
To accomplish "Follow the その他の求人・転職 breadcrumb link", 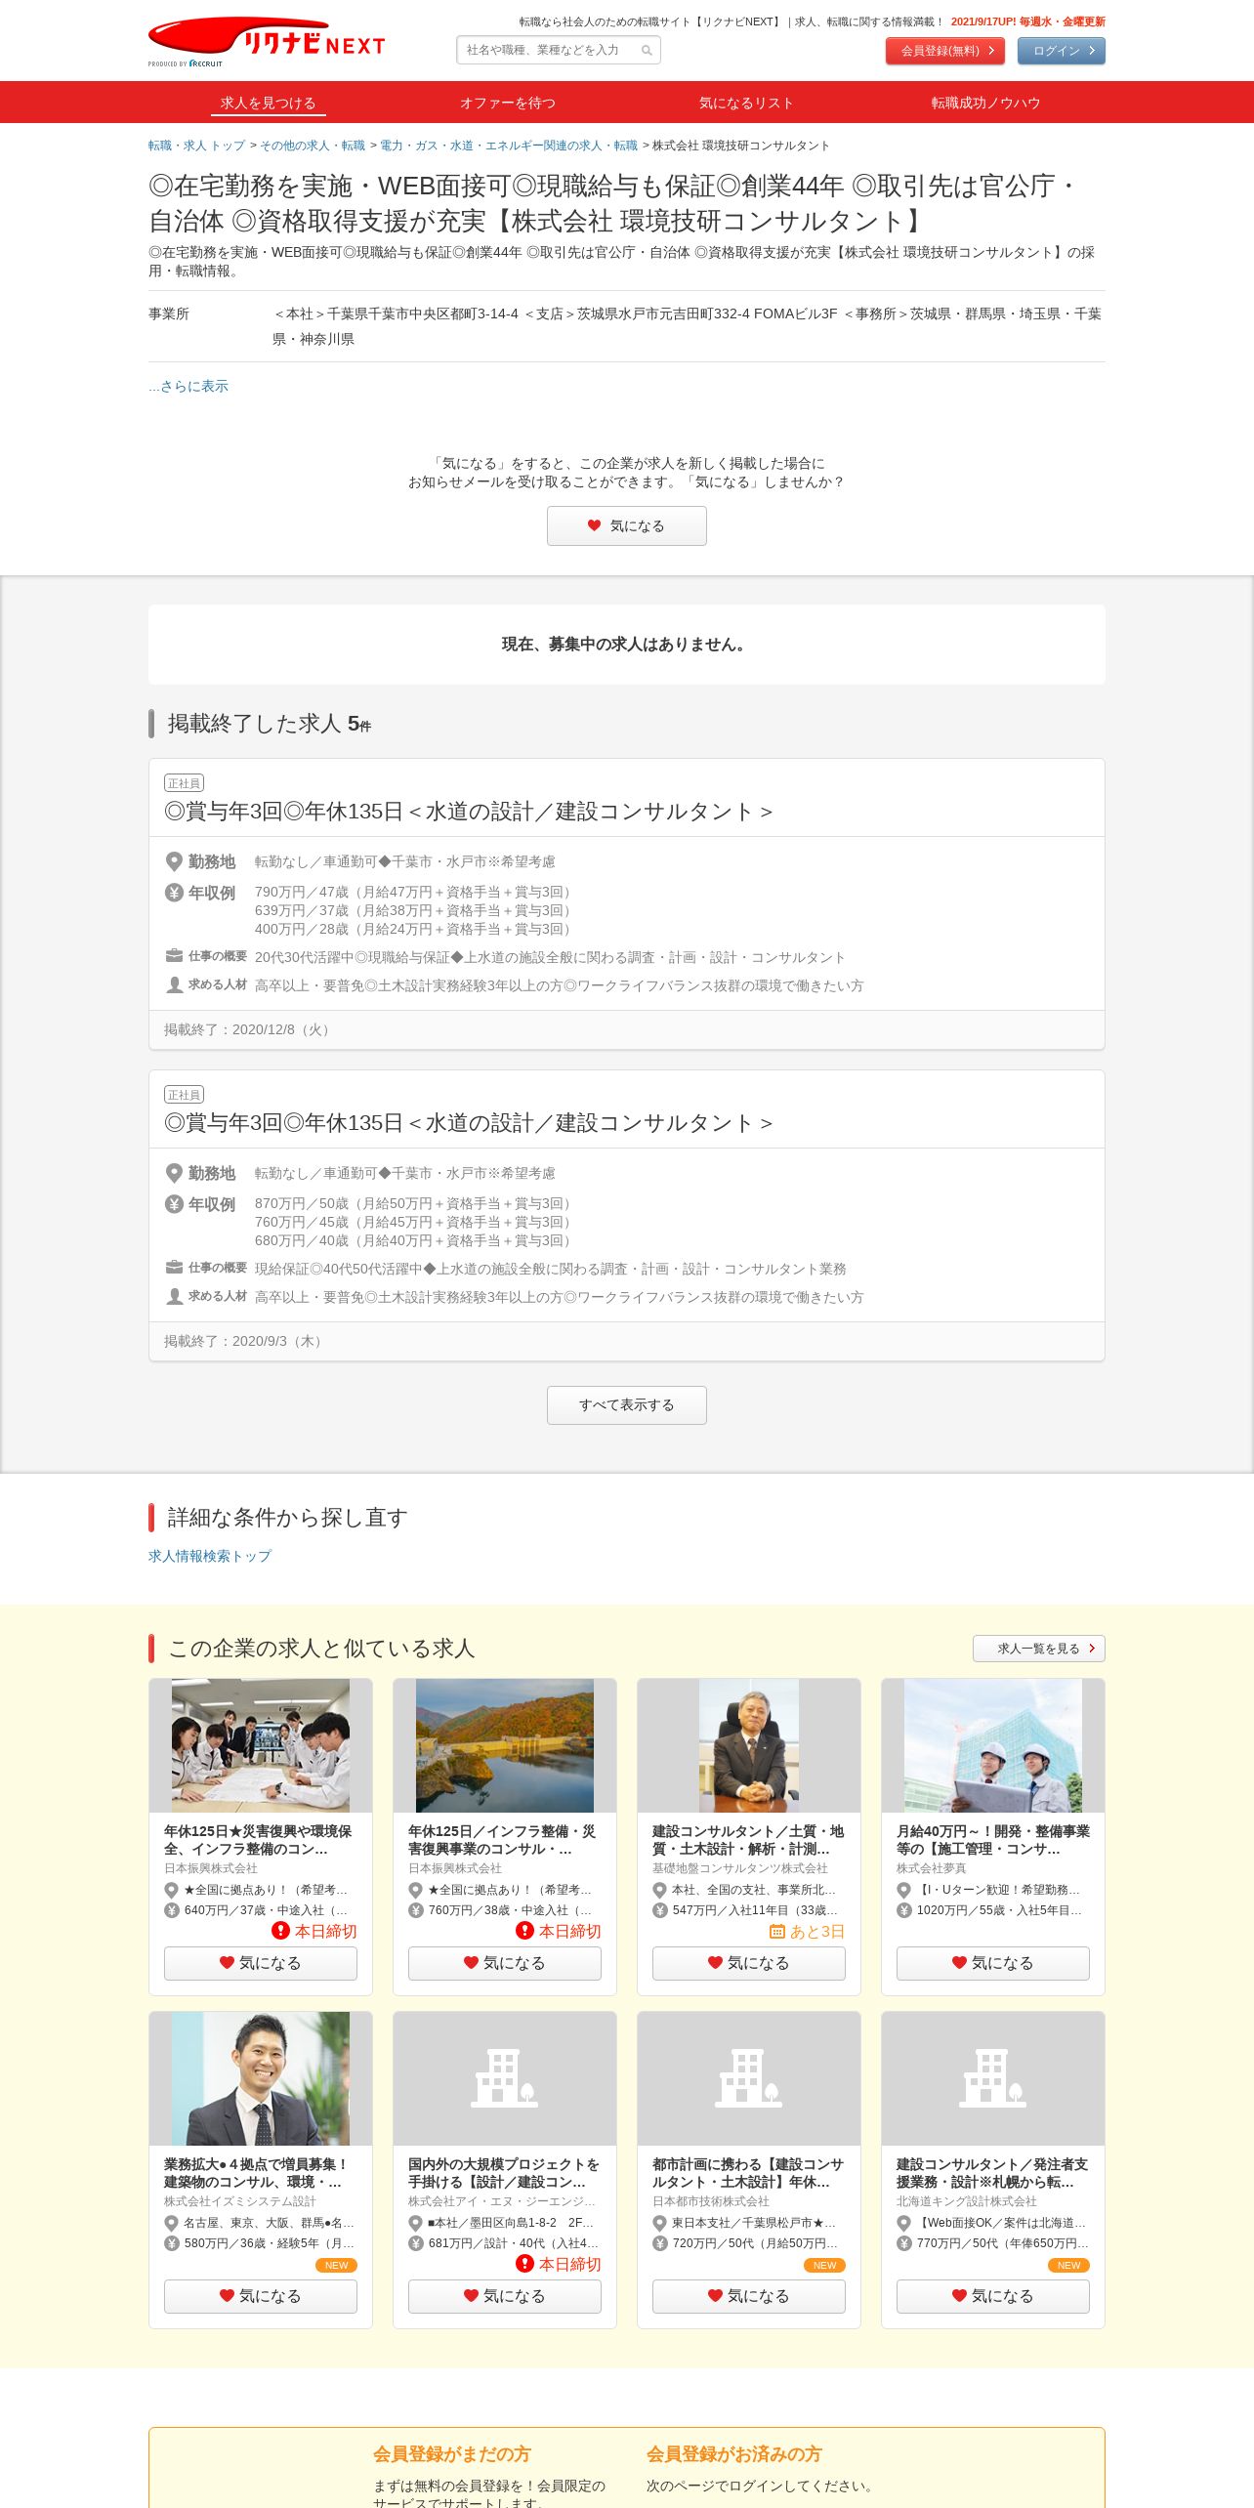I will (312, 146).
